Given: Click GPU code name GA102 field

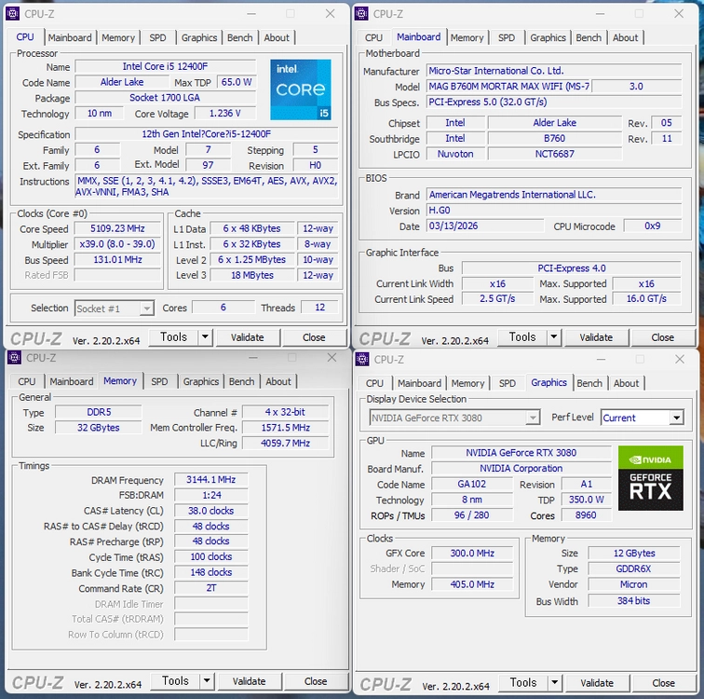Looking at the screenshot, I should pos(472,485).
